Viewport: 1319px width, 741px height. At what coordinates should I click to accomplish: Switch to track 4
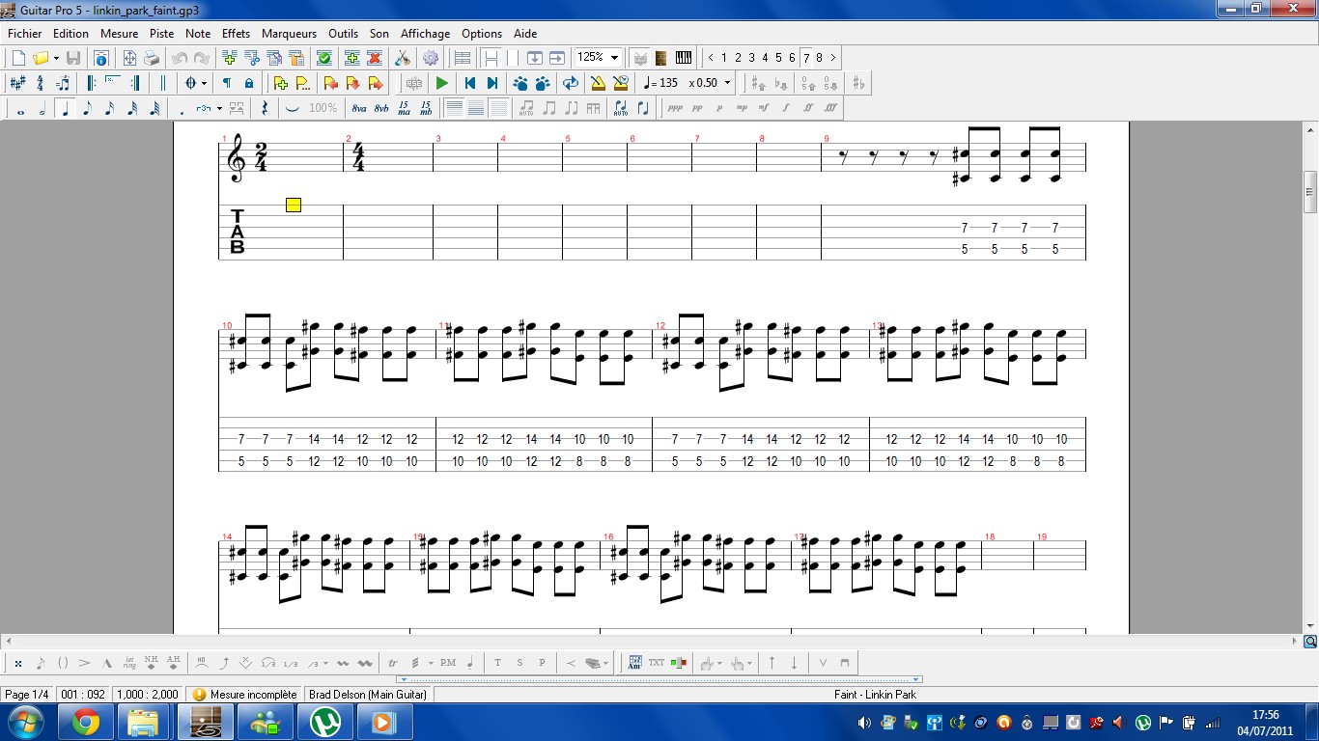tap(765, 58)
